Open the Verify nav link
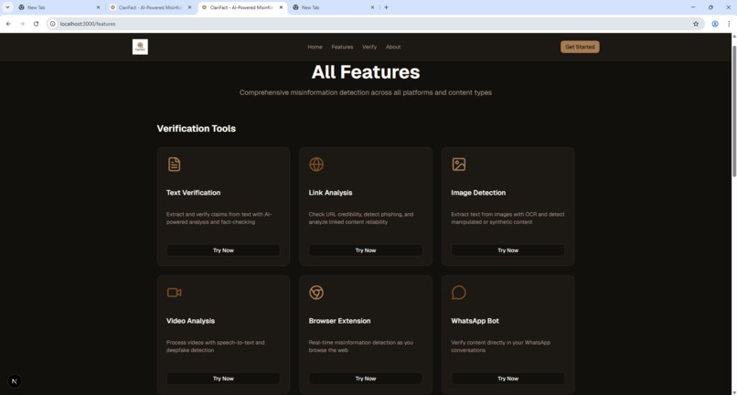This screenshot has width=737, height=395. (x=369, y=47)
